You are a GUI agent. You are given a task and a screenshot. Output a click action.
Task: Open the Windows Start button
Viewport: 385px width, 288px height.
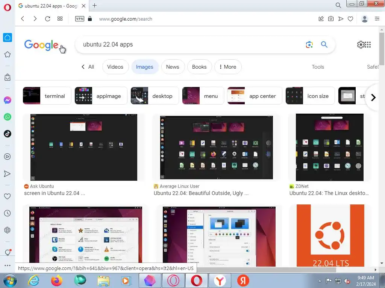click(10, 280)
